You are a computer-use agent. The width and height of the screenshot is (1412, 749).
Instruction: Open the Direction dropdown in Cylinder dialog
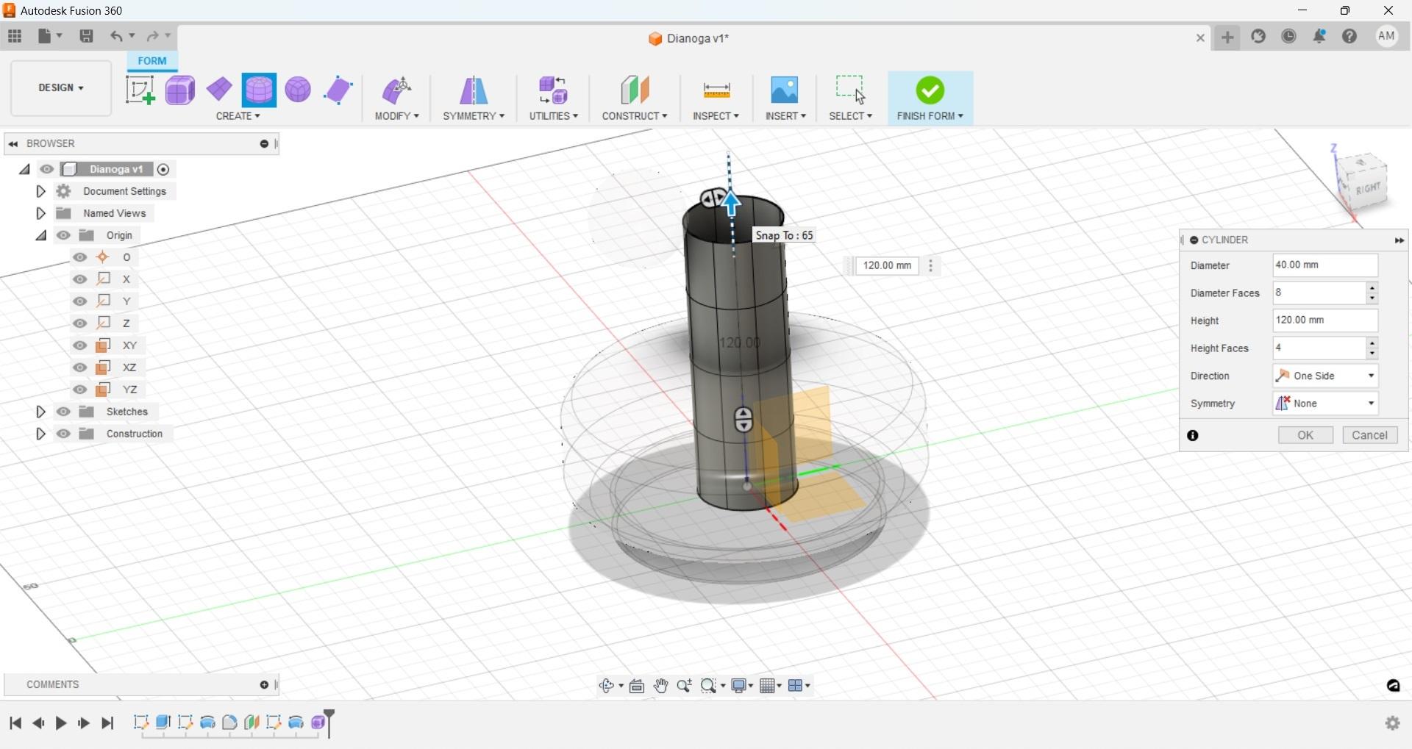(x=1371, y=376)
